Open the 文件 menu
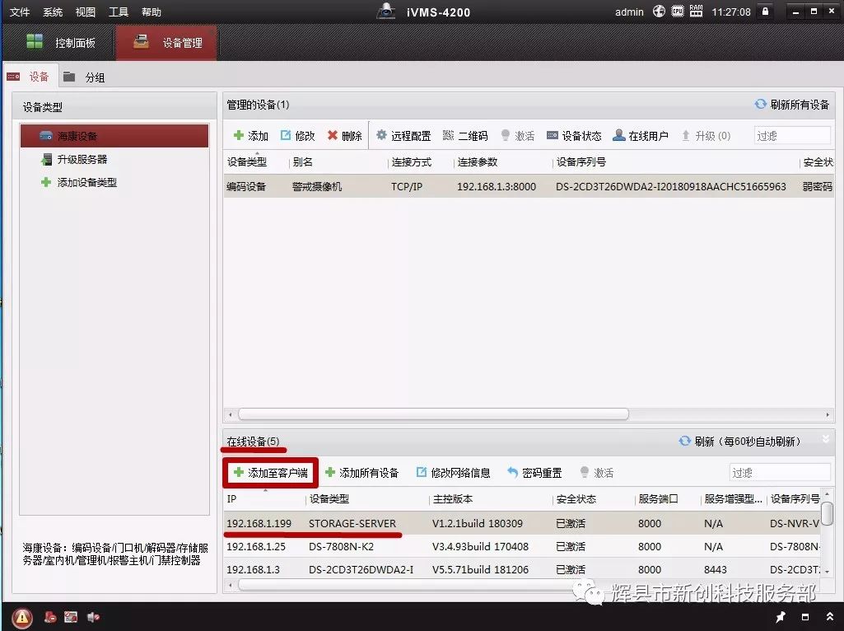This screenshot has width=844, height=631. click(20, 12)
